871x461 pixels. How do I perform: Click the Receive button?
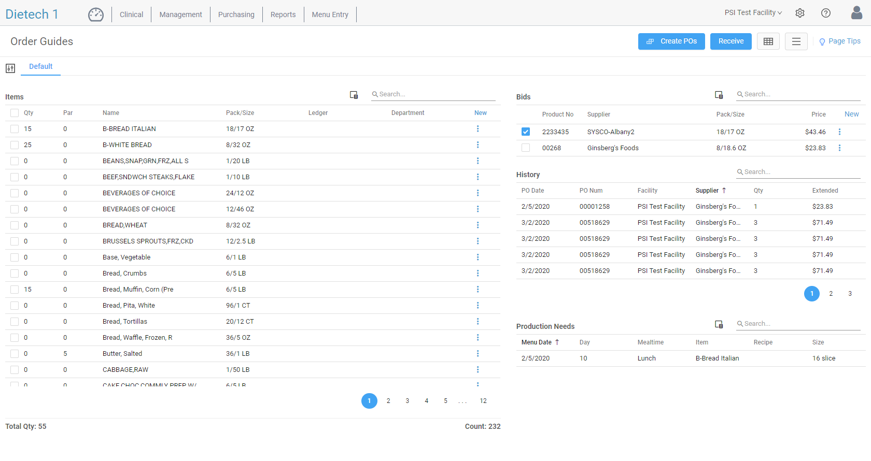pyautogui.click(x=731, y=41)
